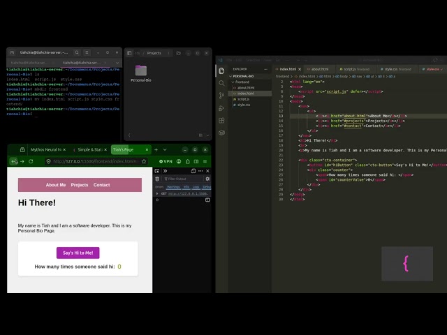Click file manager folder search icon

click(179, 53)
